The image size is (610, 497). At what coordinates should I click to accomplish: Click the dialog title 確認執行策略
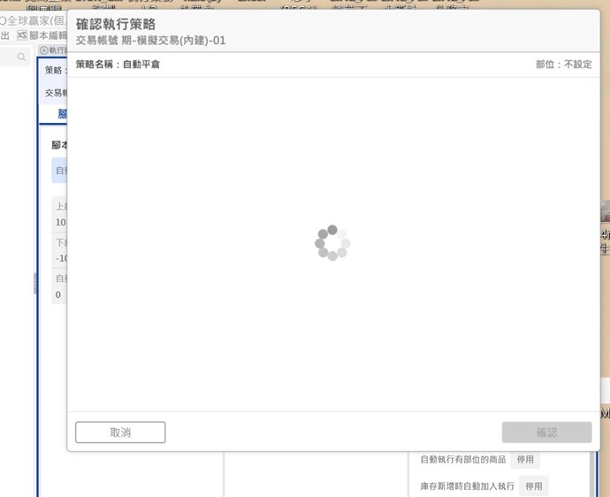coord(116,24)
